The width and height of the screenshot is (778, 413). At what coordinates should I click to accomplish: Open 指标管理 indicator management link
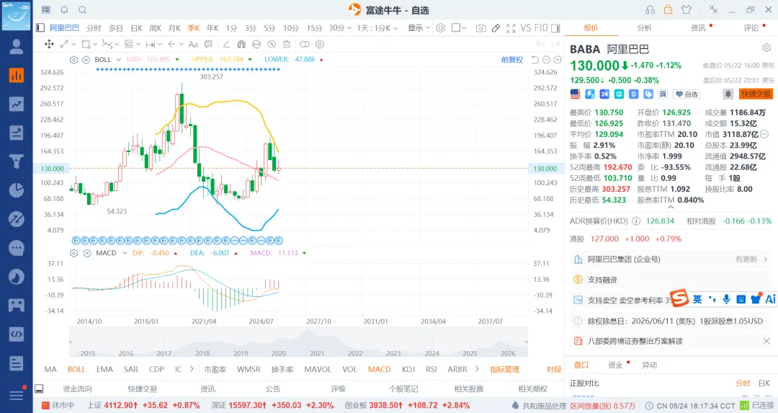click(504, 369)
